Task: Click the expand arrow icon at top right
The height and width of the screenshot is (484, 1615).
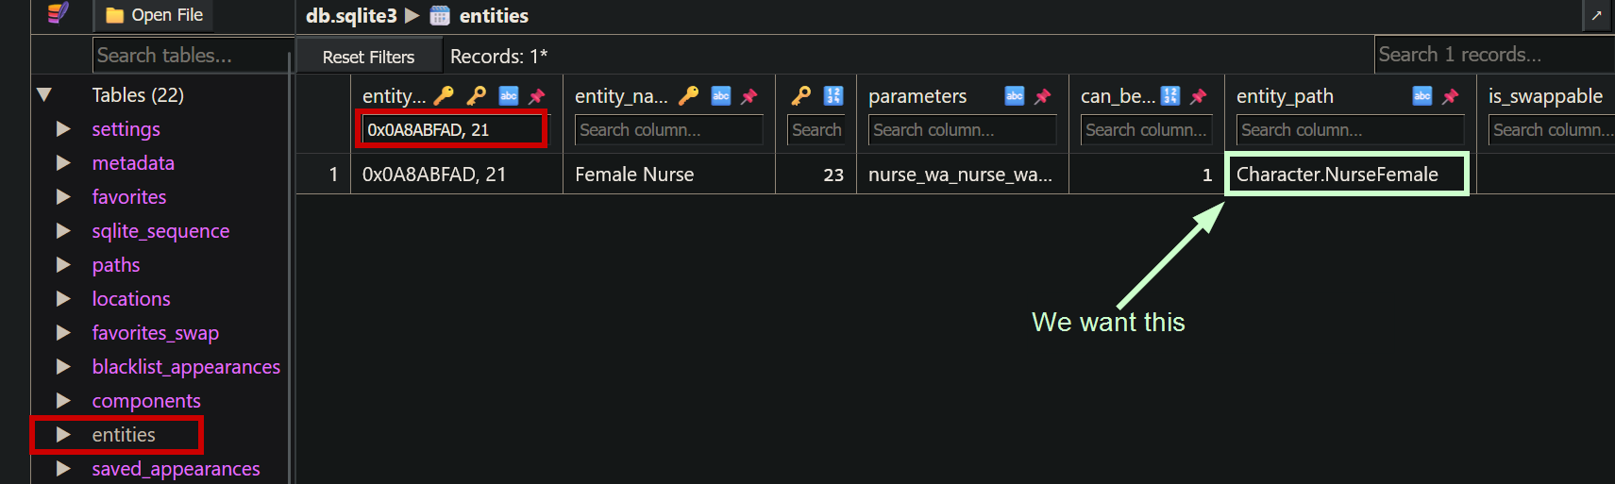Action: coord(1596,15)
